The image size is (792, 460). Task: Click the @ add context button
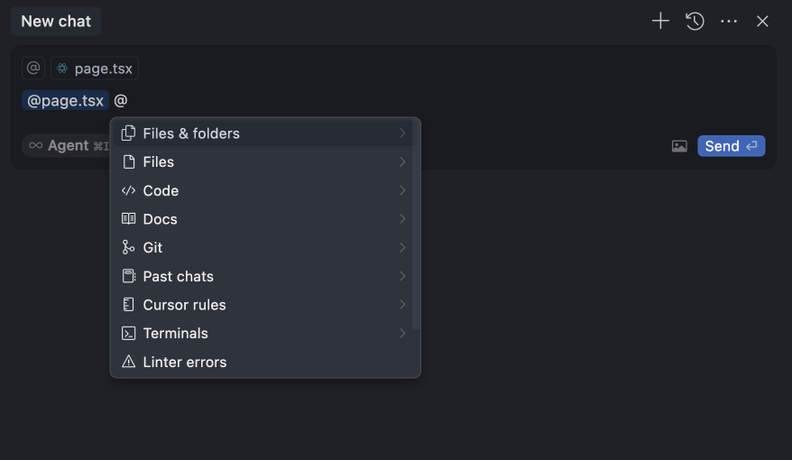click(33, 69)
